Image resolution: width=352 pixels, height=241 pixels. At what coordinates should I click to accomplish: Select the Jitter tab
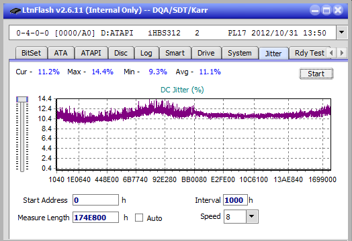pos(273,54)
